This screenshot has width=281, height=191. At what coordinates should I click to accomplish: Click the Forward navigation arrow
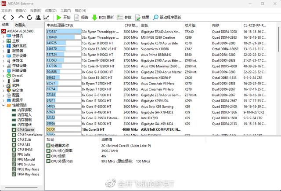[12, 18]
